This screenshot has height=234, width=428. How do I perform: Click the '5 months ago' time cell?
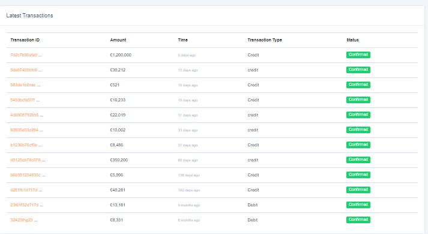[x=189, y=205]
